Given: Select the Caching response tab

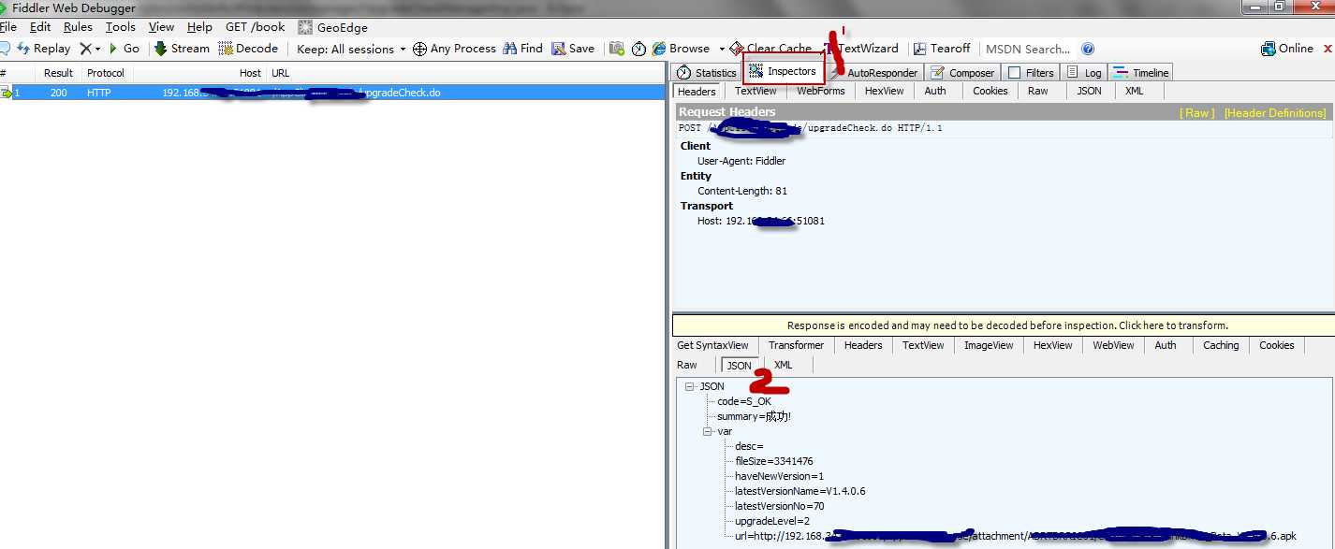Looking at the screenshot, I should 1221,345.
